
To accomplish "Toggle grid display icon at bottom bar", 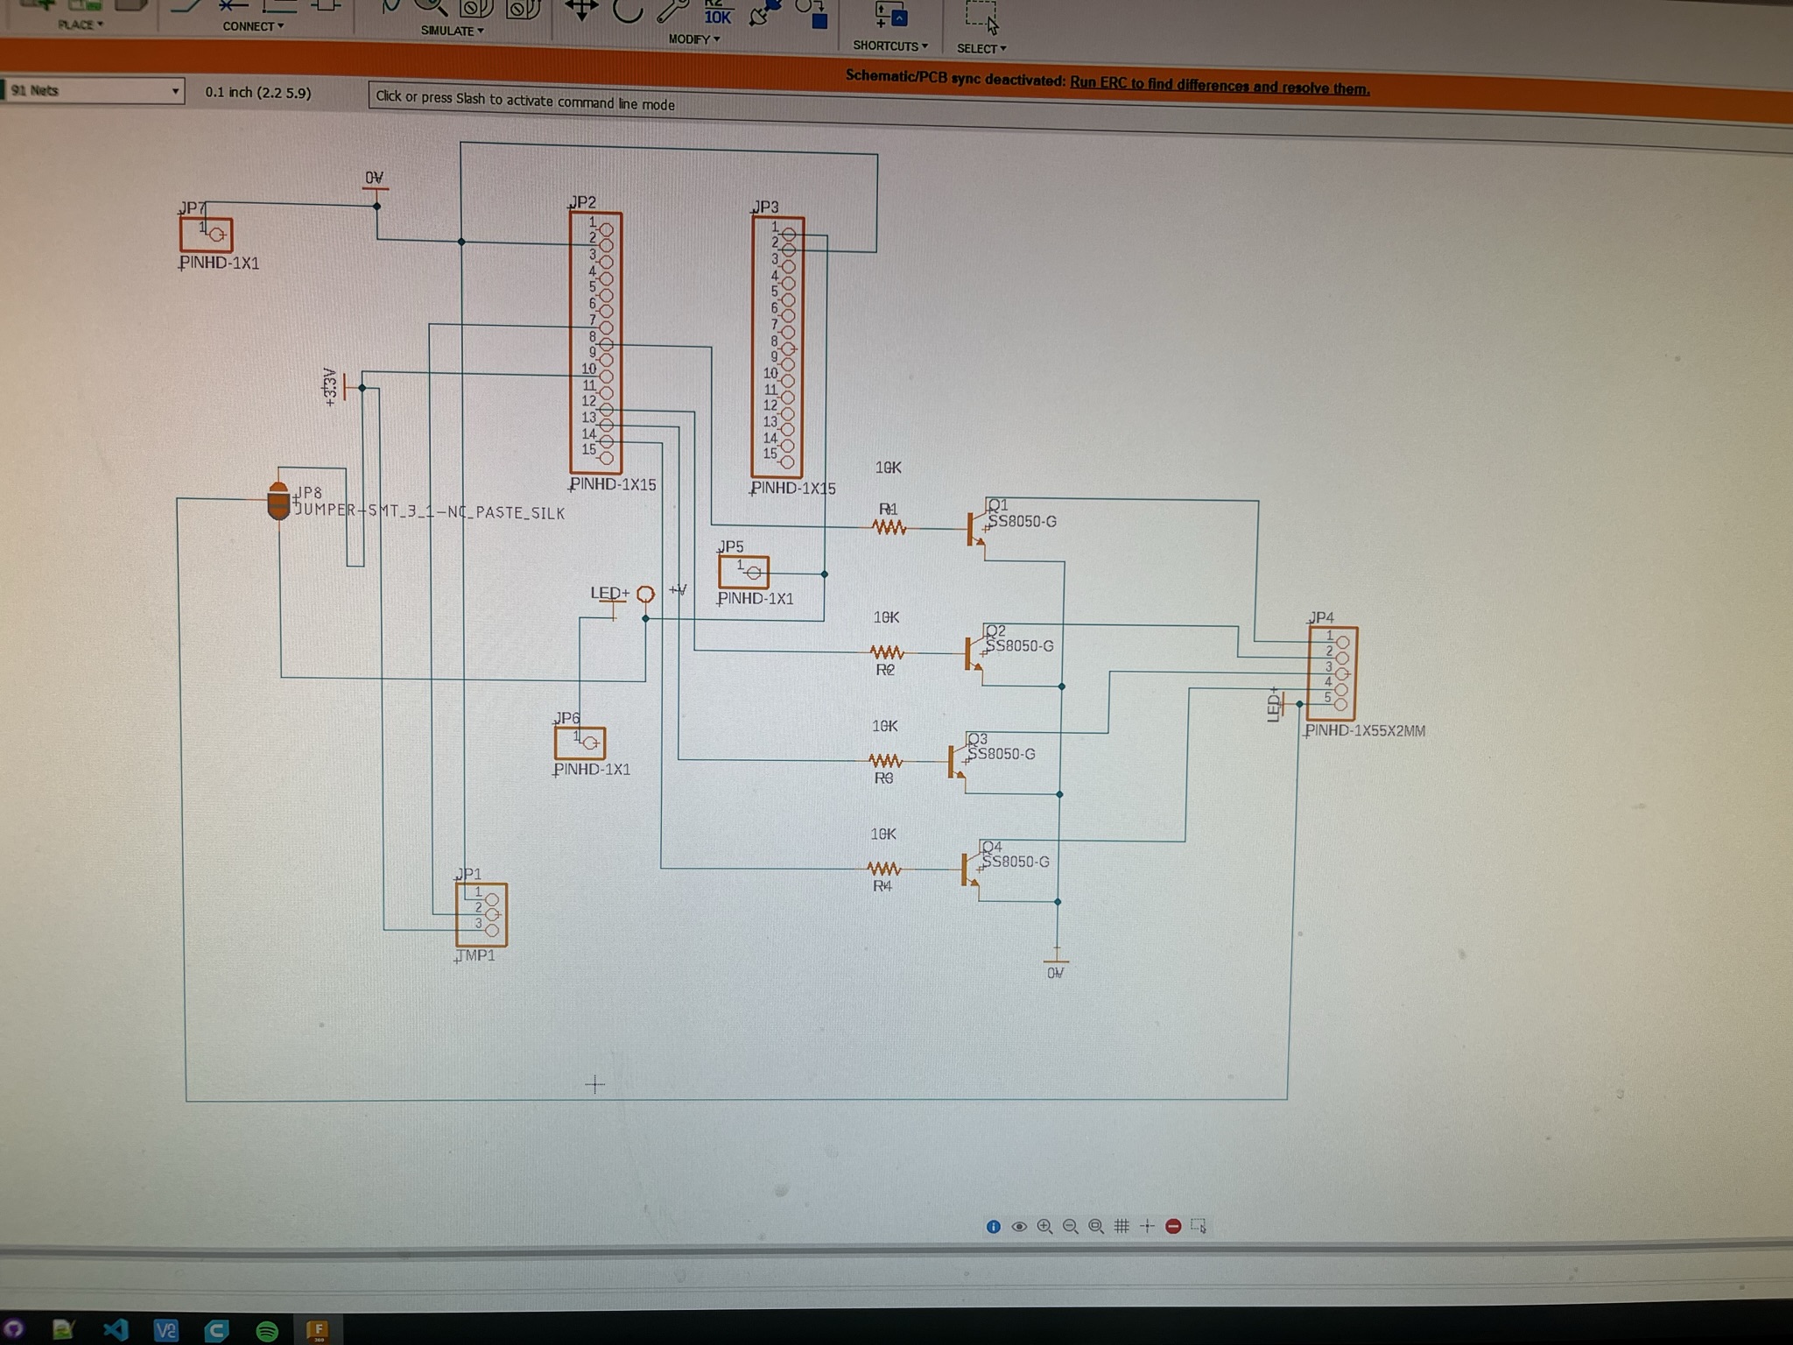I will (x=1122, y=1227).
